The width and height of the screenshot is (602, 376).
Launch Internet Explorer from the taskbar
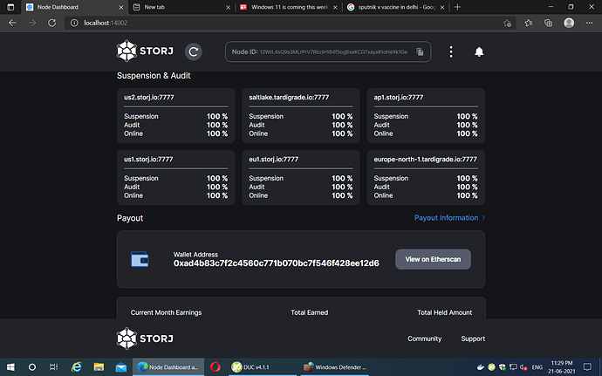pos(76,367)
